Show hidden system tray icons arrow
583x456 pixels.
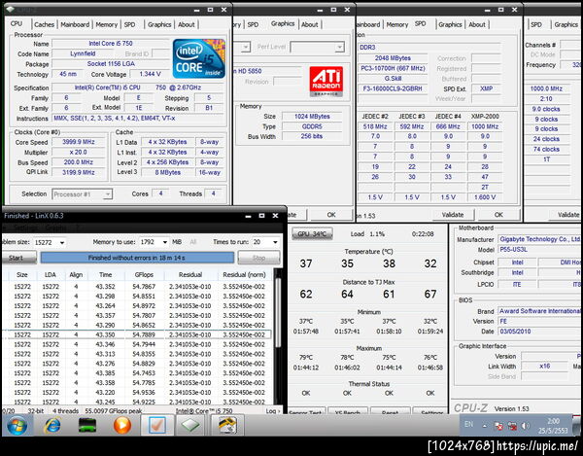(x=484, y=426)
